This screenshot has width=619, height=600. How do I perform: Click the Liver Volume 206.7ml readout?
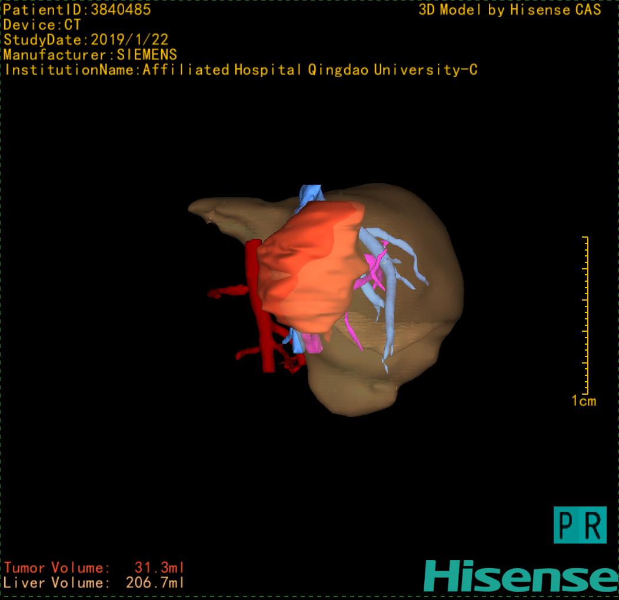coord(94,582)
